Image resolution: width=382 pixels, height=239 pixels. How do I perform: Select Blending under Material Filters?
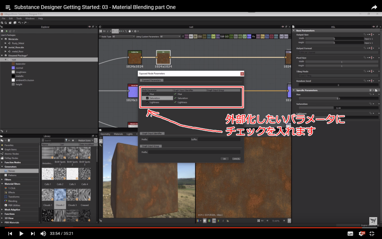(13, 201)
